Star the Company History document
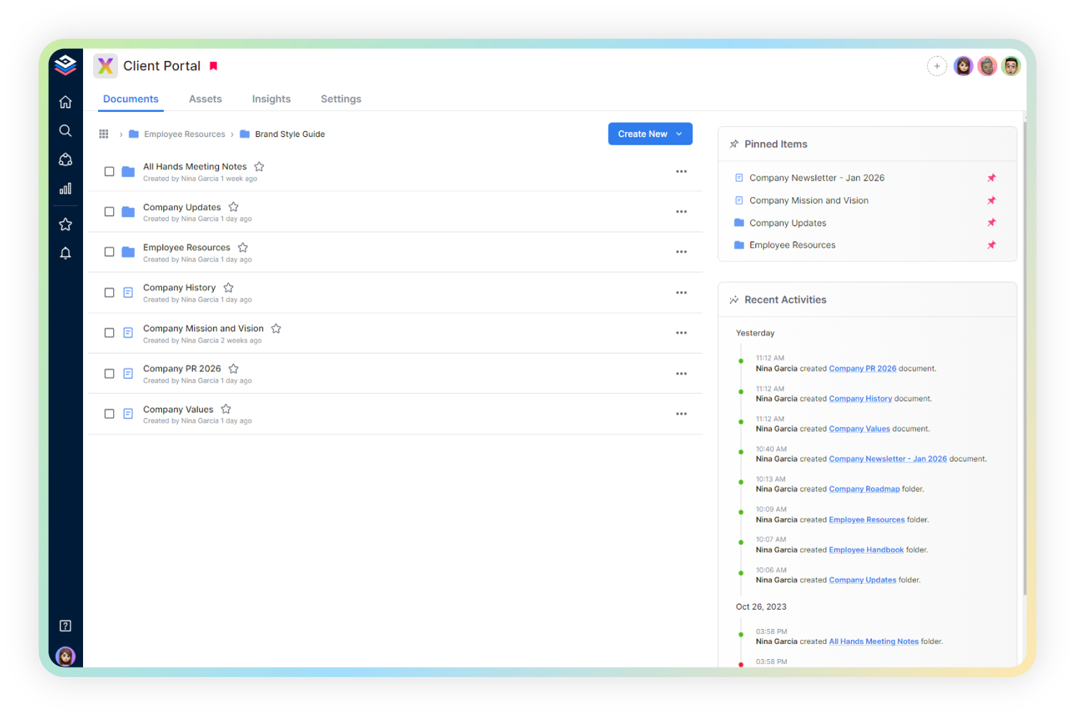The width and height of the screenshot is (1074, 715). 228,287
